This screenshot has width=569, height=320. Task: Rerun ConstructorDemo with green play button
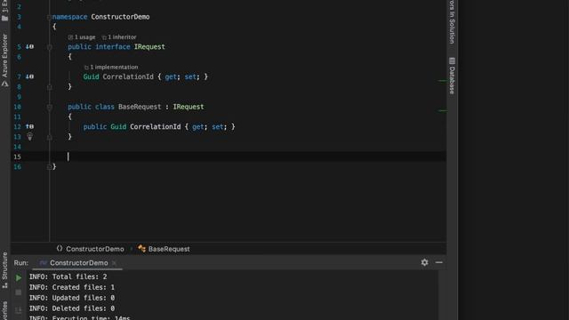click(x=19, y=278)
